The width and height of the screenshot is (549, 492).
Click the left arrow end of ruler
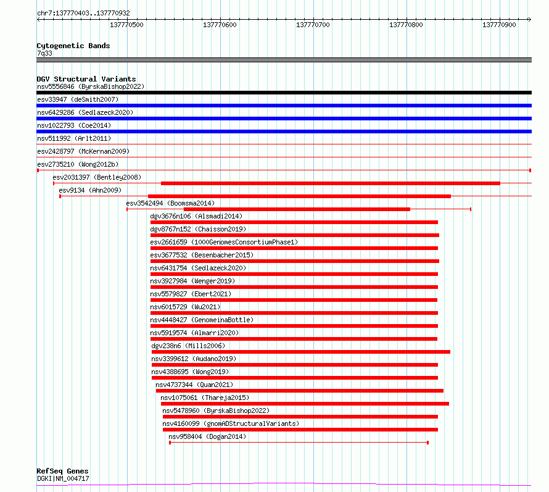[x=38, y=19]
